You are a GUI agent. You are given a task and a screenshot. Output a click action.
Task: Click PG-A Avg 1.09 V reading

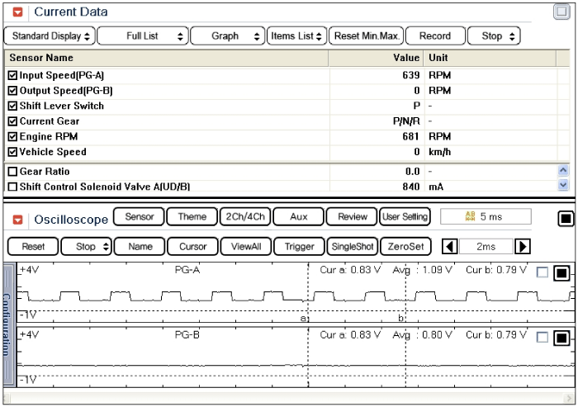tap(423, 270)
